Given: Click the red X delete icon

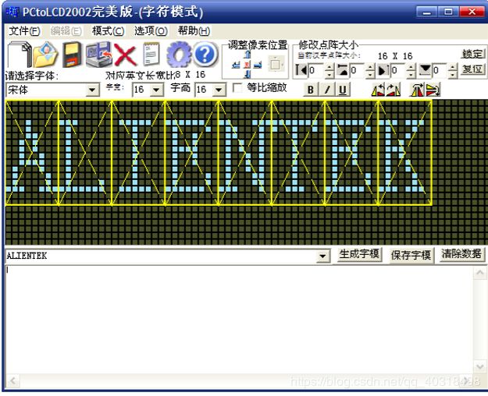Looking at the screenshot, I should [x=125, y=55].
